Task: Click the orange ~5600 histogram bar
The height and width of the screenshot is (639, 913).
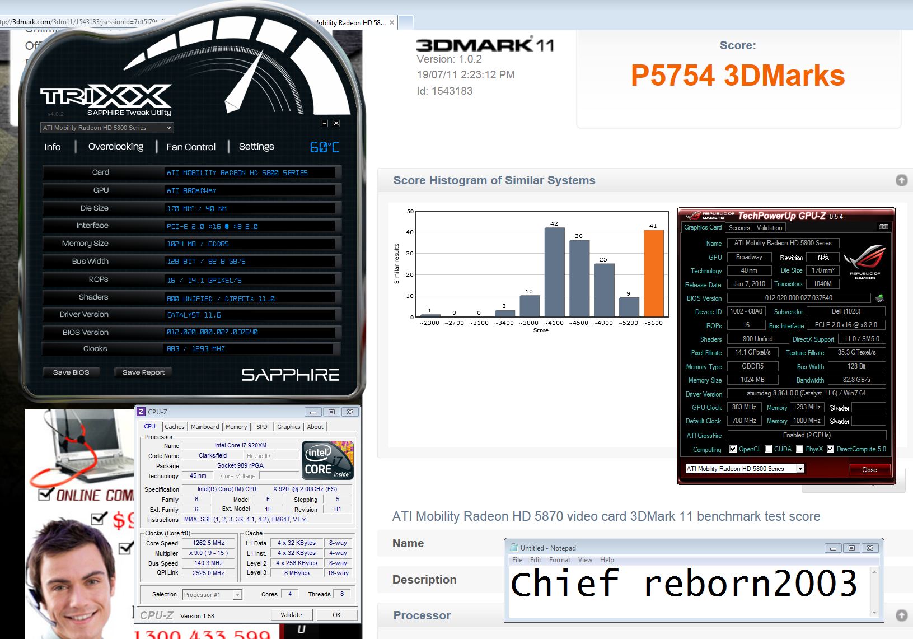Action: 654,273
